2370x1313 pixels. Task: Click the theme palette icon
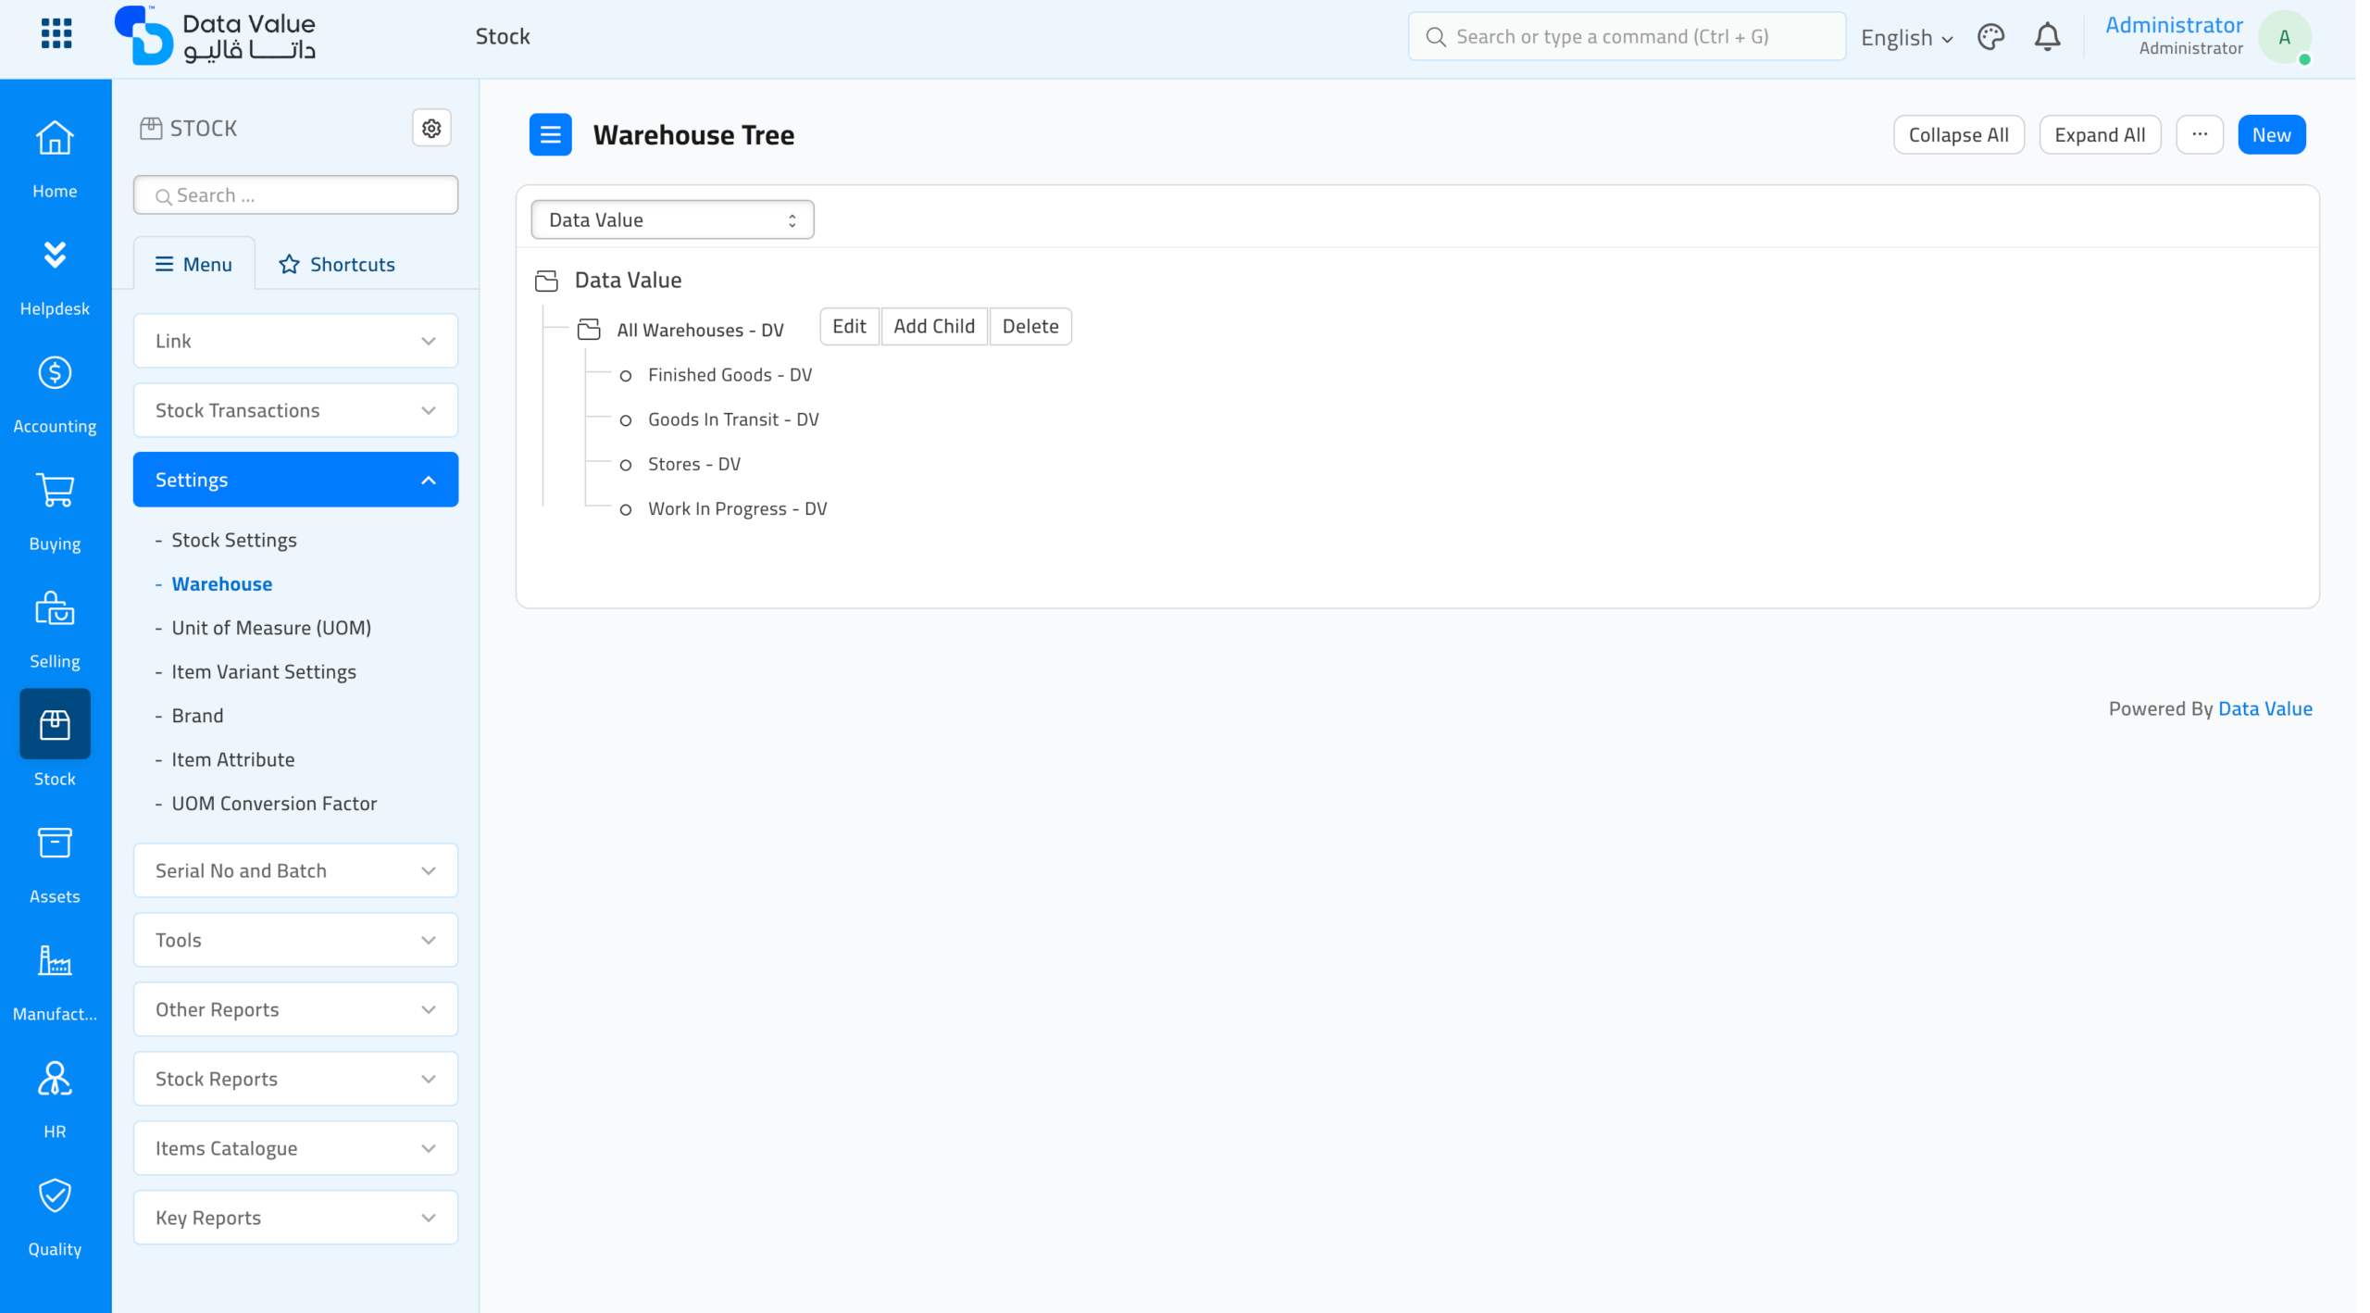(1990, 37)
